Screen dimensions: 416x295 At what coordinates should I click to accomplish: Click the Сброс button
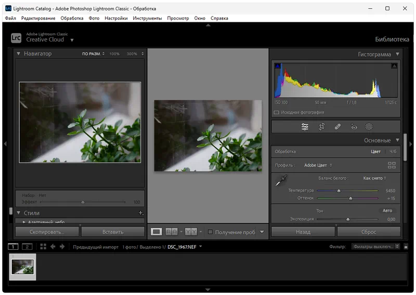point(369,232)
